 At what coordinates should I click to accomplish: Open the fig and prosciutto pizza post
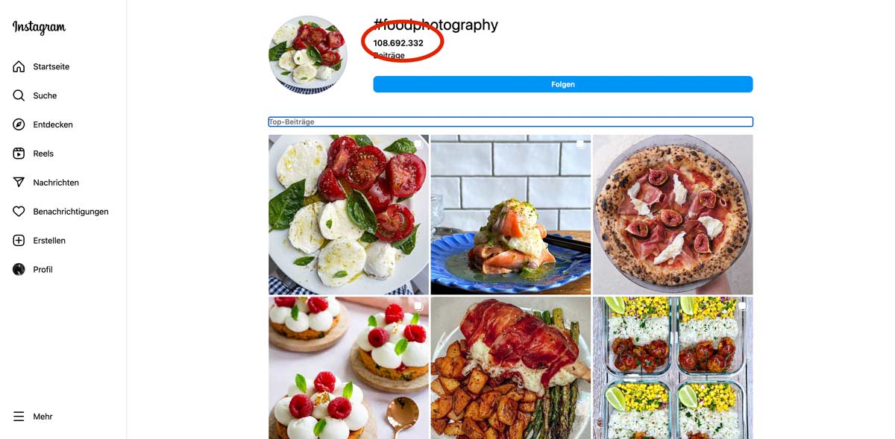[673, 215]
